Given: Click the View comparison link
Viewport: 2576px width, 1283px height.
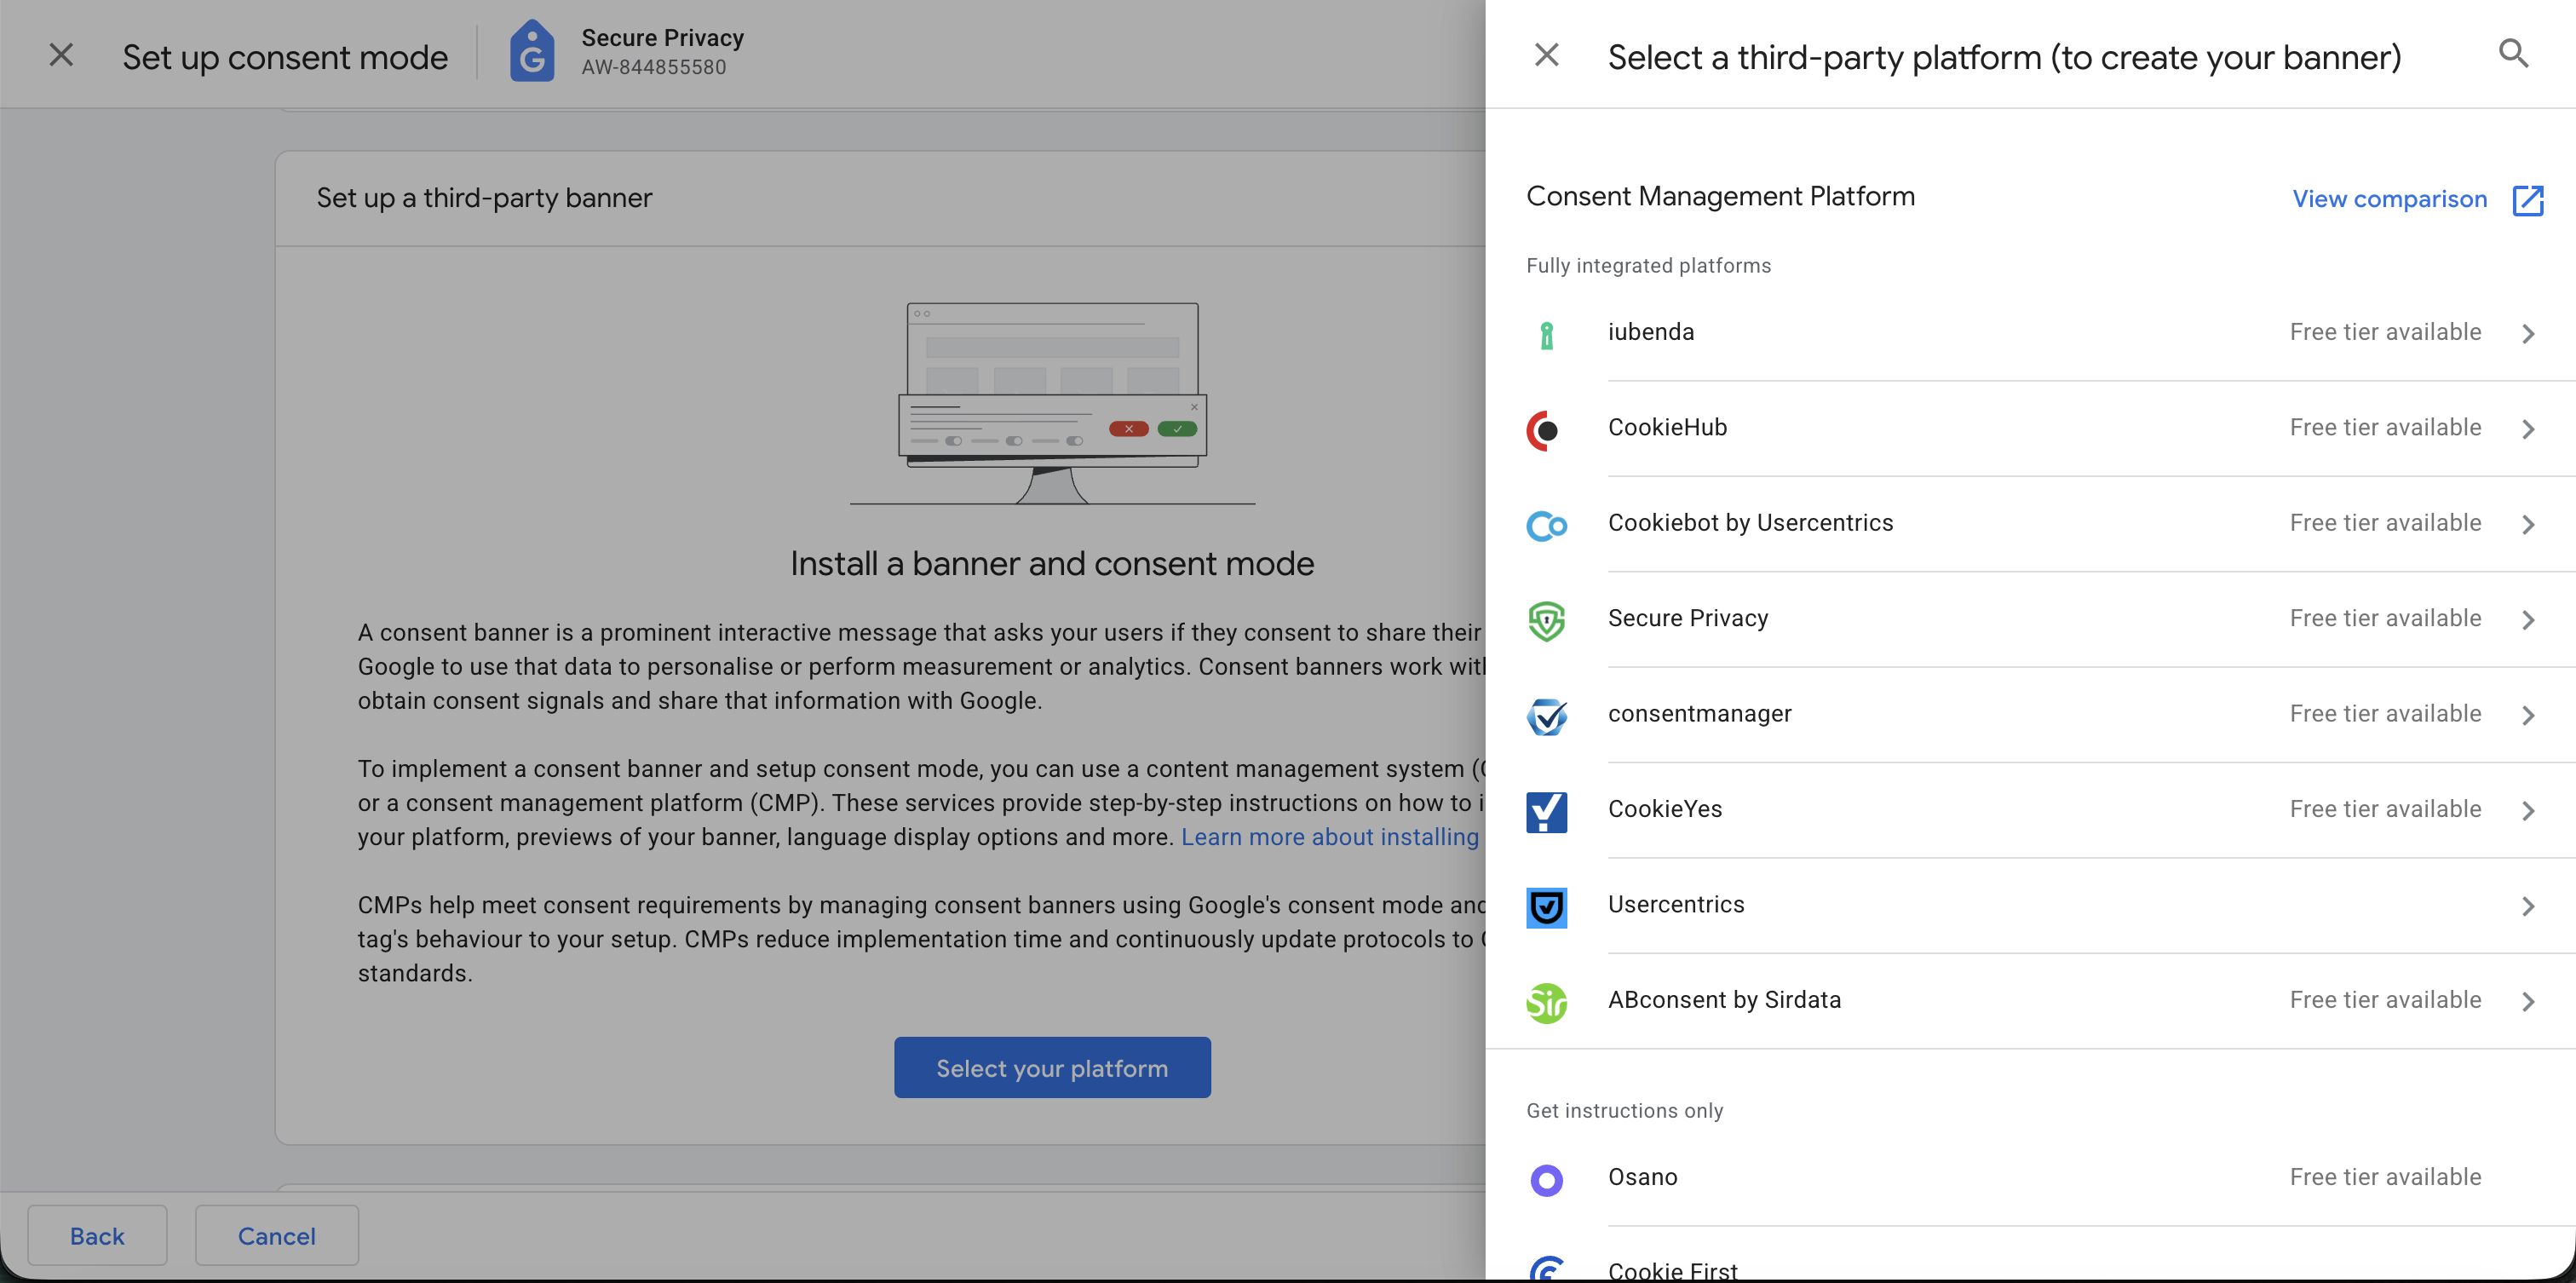Looking at the screenshot, I should click(2389, 199).
